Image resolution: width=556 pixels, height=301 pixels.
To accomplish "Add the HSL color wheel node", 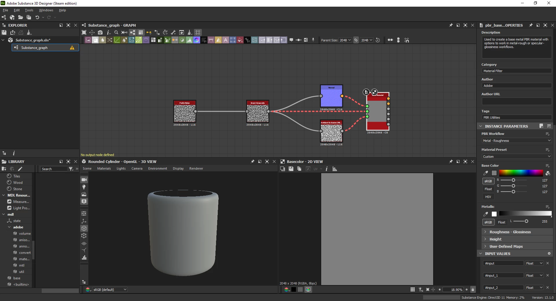I will pyautogui.click(x=197, y=40).
